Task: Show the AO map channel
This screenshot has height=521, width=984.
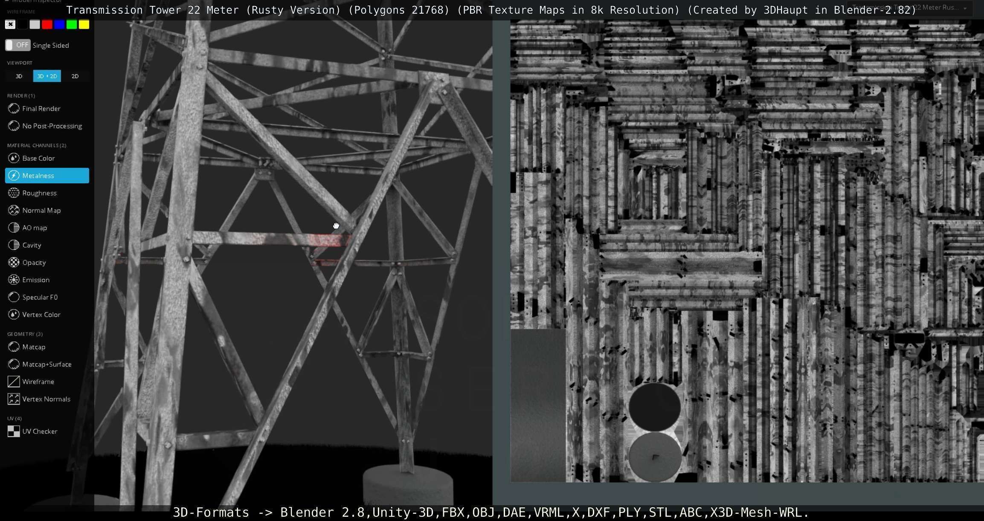Action: (47, 228)
